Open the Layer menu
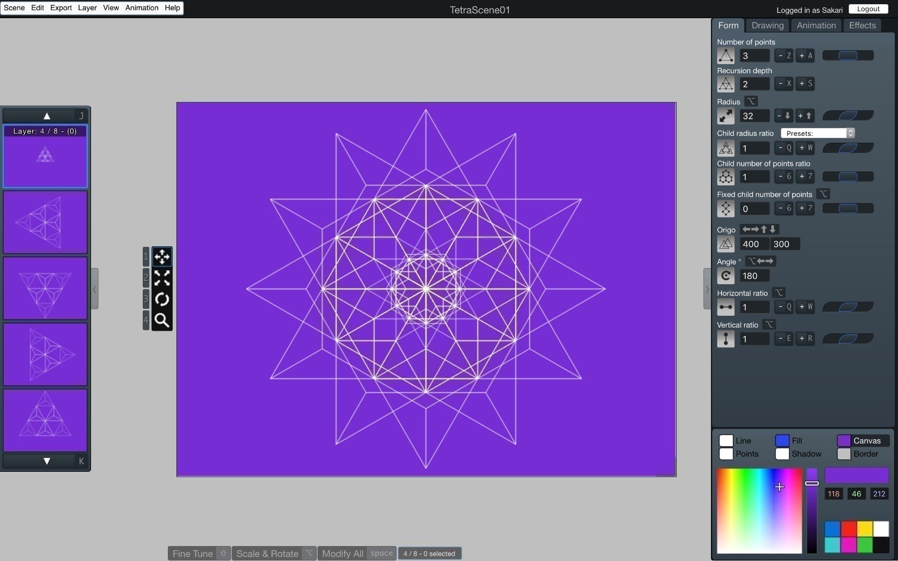This screenshot has height=561, width=898. point(87,8)
